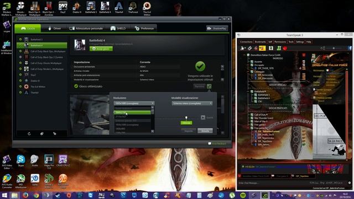Click the yellow highlighted TeamSpeak toolbar icon
The width and height of the screenshot is (354, 199).
click(x=262, y=48)
